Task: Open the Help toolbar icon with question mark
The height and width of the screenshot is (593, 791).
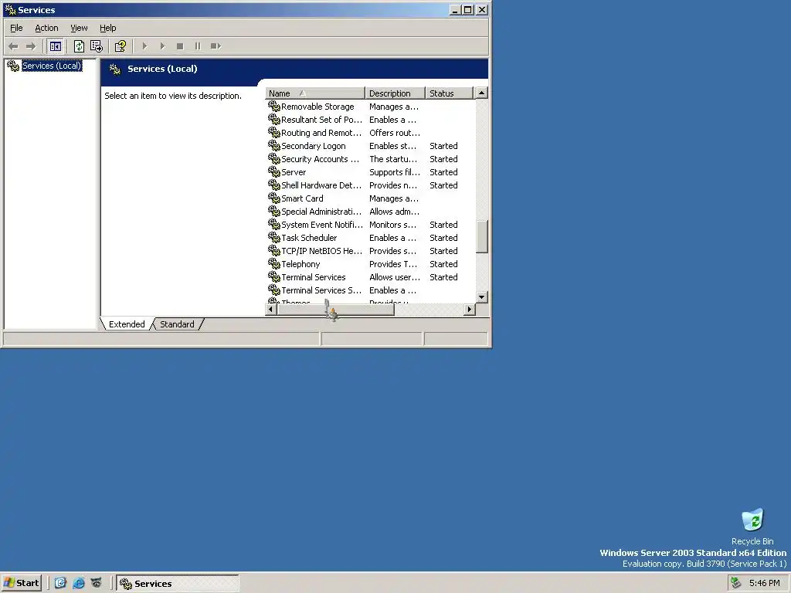Action: (x=120, y=46)
